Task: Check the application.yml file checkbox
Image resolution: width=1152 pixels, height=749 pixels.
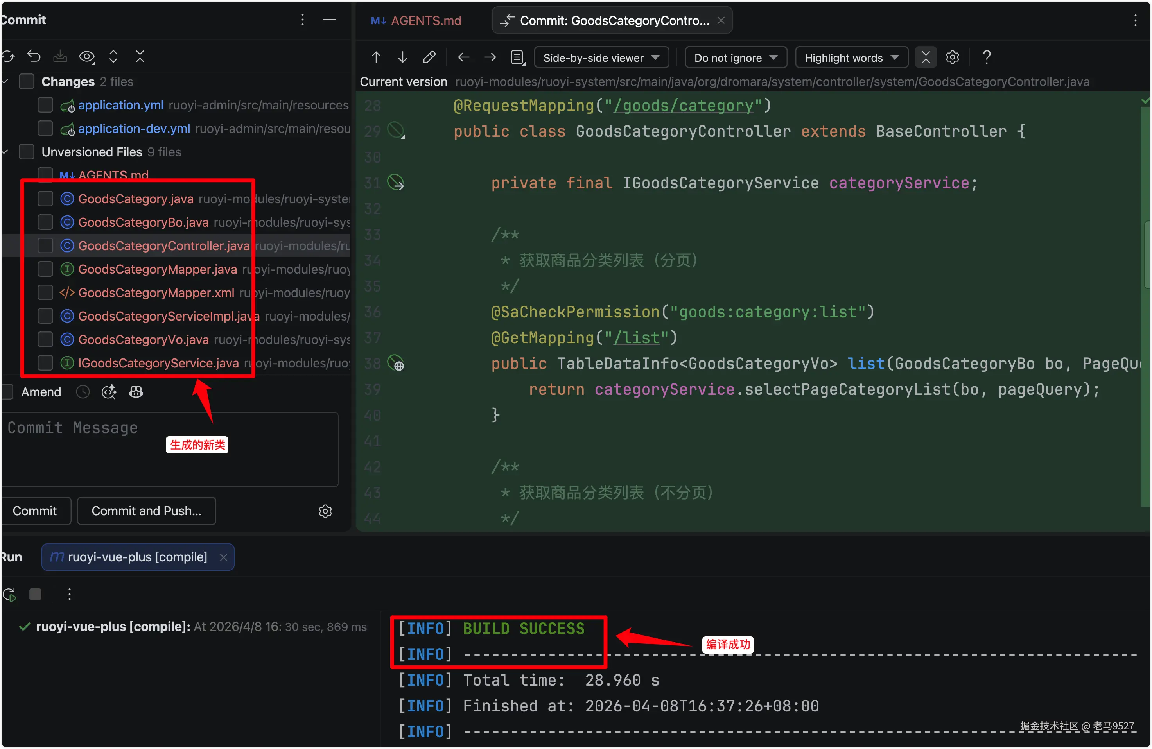Action: [x=45, y=105]
